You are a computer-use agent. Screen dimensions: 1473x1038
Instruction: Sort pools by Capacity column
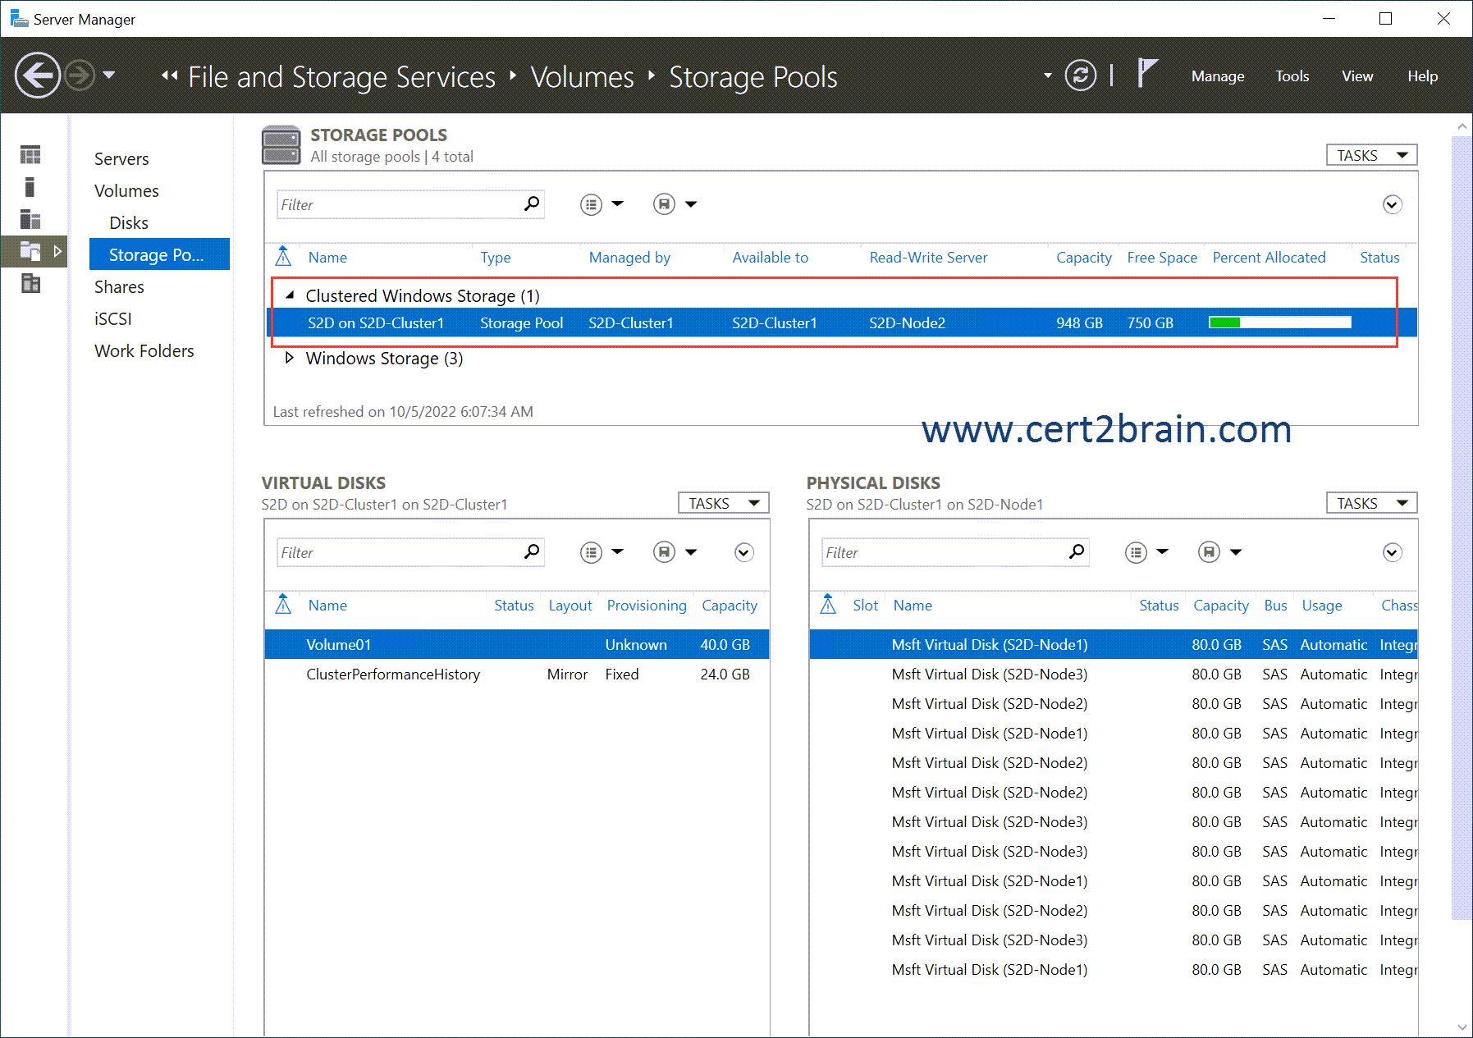tap(1083, 258)
